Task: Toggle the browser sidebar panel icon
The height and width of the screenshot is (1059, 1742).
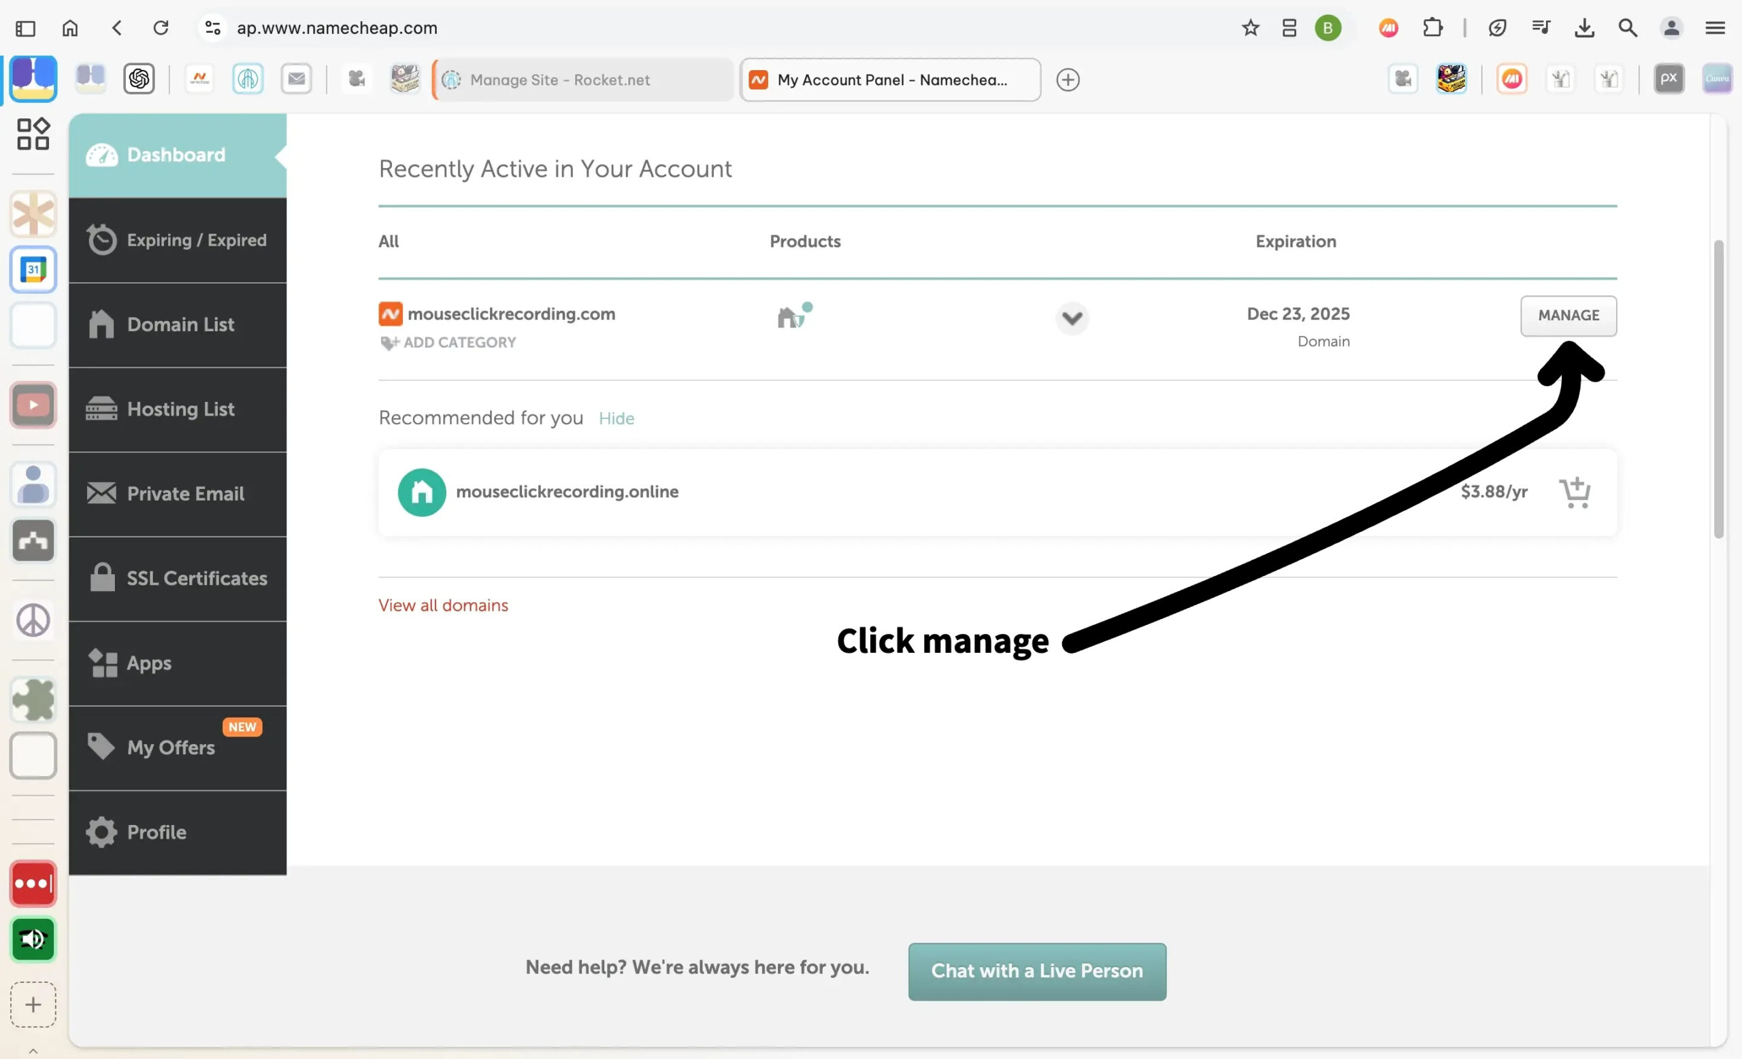Action: (x=25, y=29)
